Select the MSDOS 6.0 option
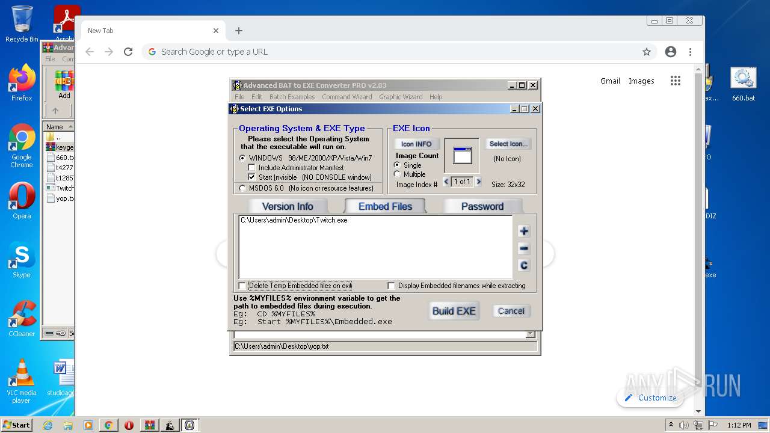This screenshot has width=770, height=433. (x=242, y=188)
